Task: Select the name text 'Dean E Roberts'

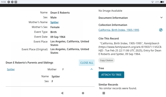Action: pos(60,13)
